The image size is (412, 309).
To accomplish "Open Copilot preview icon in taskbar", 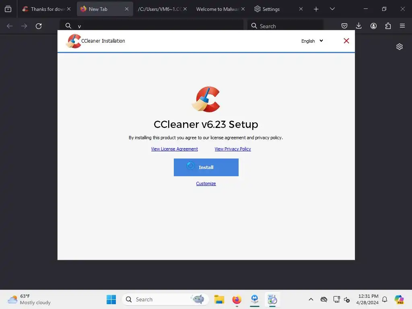I will [399, 299].
